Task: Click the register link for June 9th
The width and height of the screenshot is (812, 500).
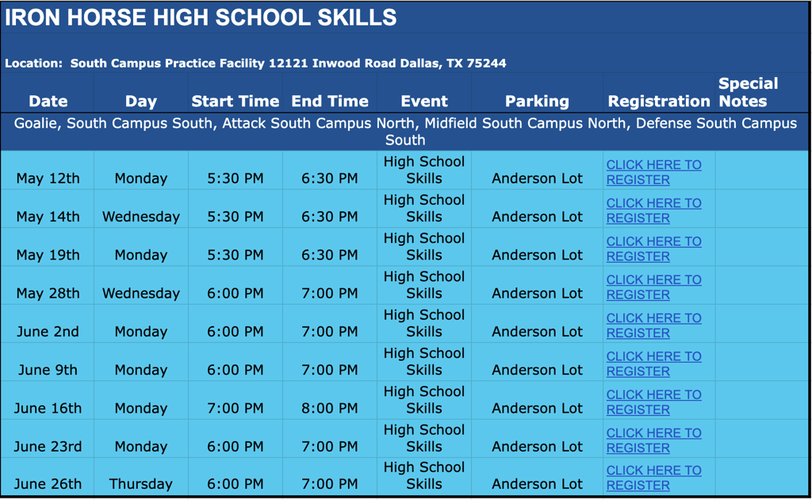Action: (x=653, y=363)
